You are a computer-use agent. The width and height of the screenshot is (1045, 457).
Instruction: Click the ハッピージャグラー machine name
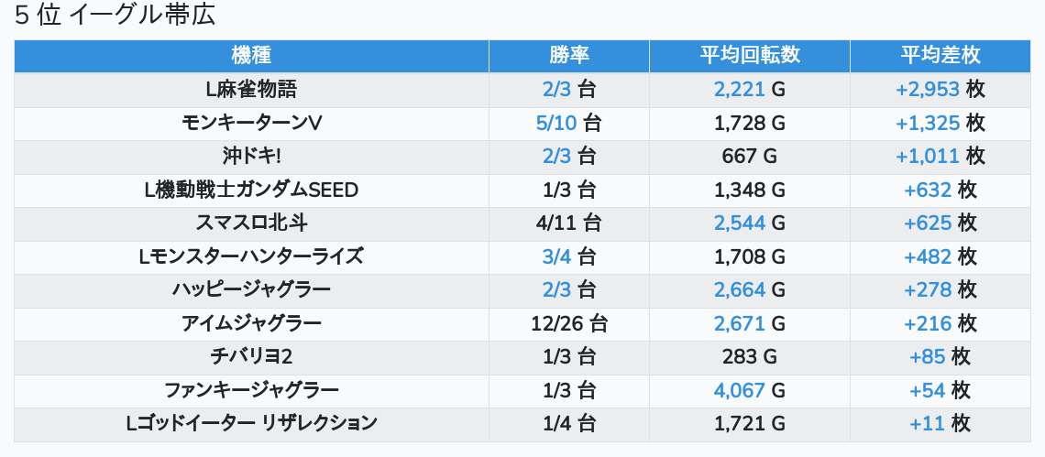click(x=251, y=289)
